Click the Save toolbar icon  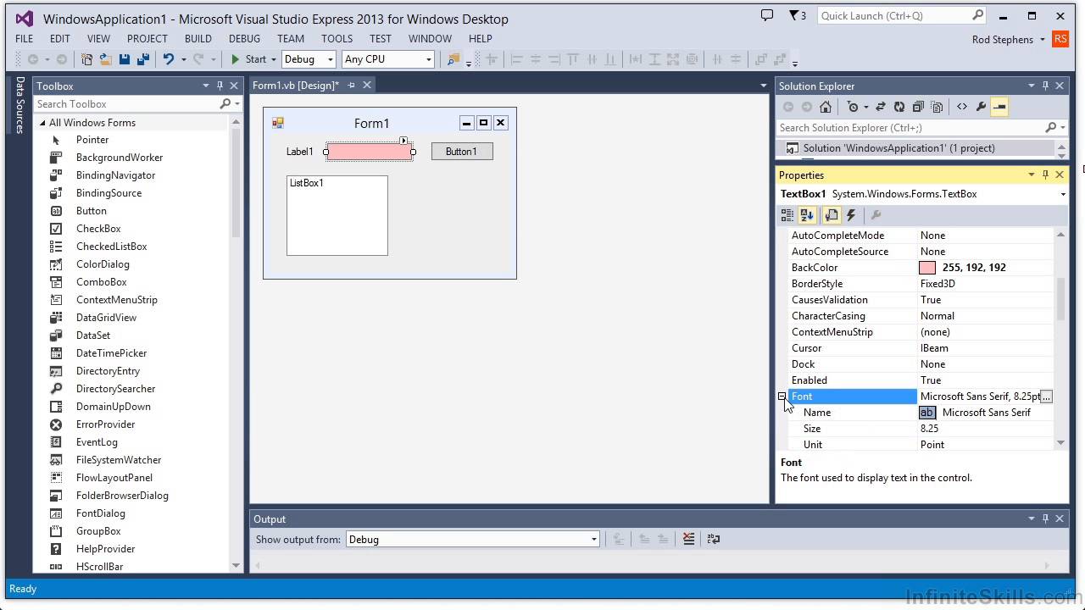click(x=125, y=59)
